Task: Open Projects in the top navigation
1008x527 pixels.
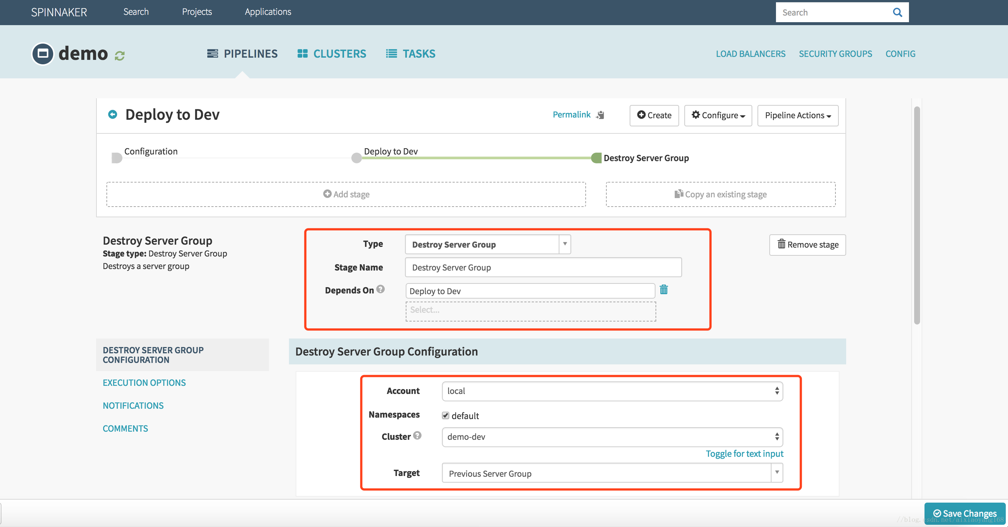Action: point(197,12)
